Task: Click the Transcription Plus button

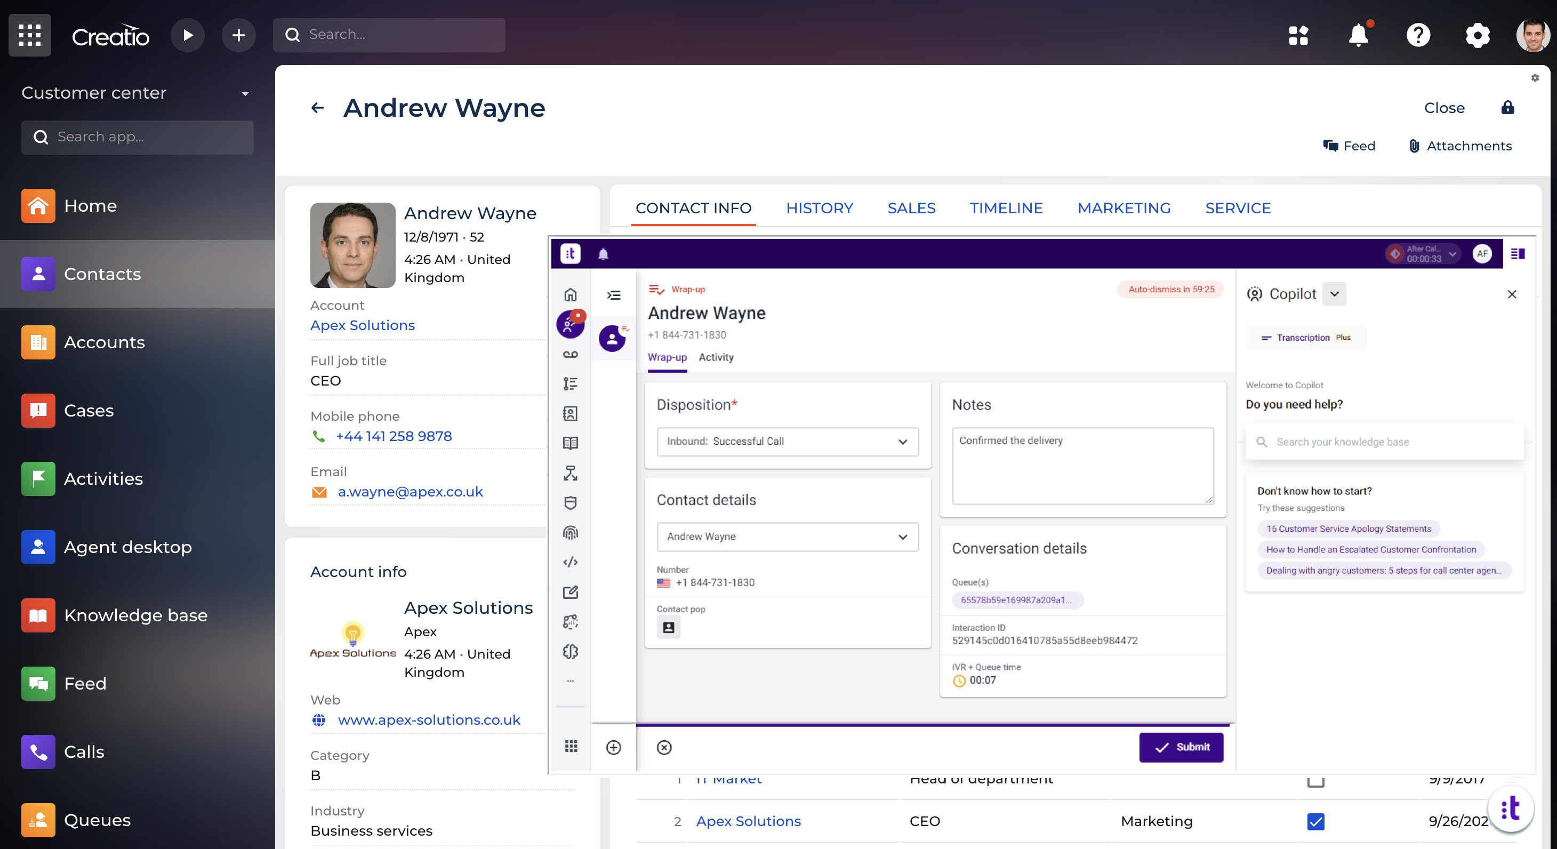Action: pos(1305,338)
